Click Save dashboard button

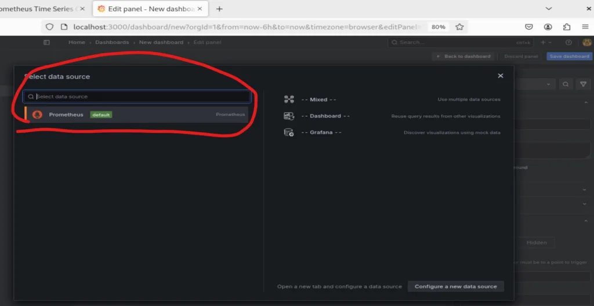569,56
